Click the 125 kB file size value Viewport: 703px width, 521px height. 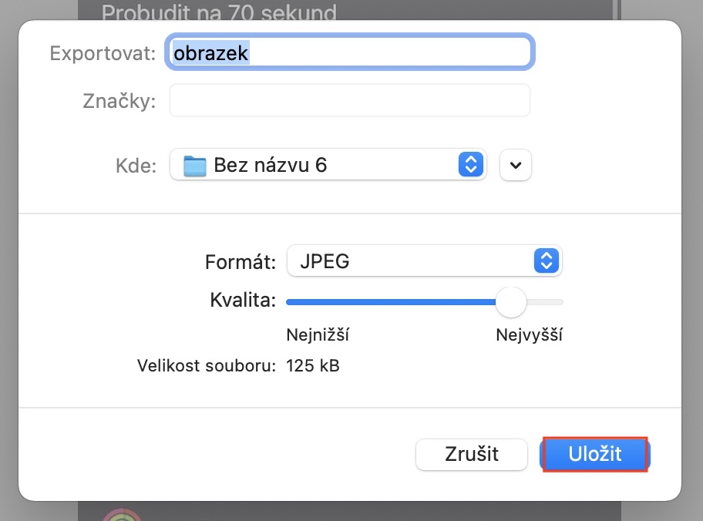coord(313,365)
